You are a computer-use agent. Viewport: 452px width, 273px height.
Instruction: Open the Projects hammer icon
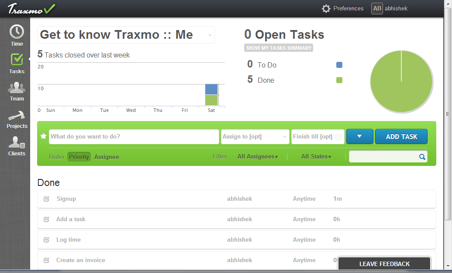point(17,115)
